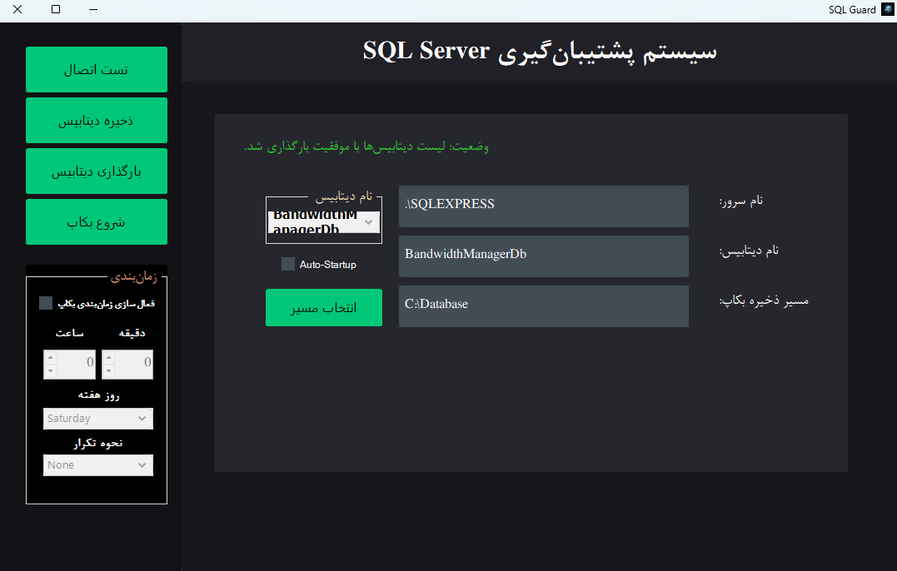Click the ذخیره دیتابیس save button

tap(96, 120)
